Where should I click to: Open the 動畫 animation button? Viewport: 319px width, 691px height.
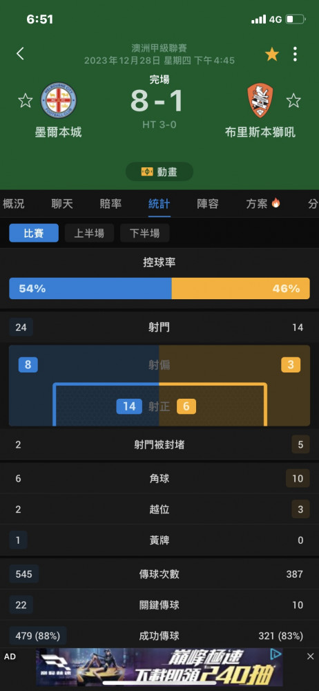(x=159, y=172)
